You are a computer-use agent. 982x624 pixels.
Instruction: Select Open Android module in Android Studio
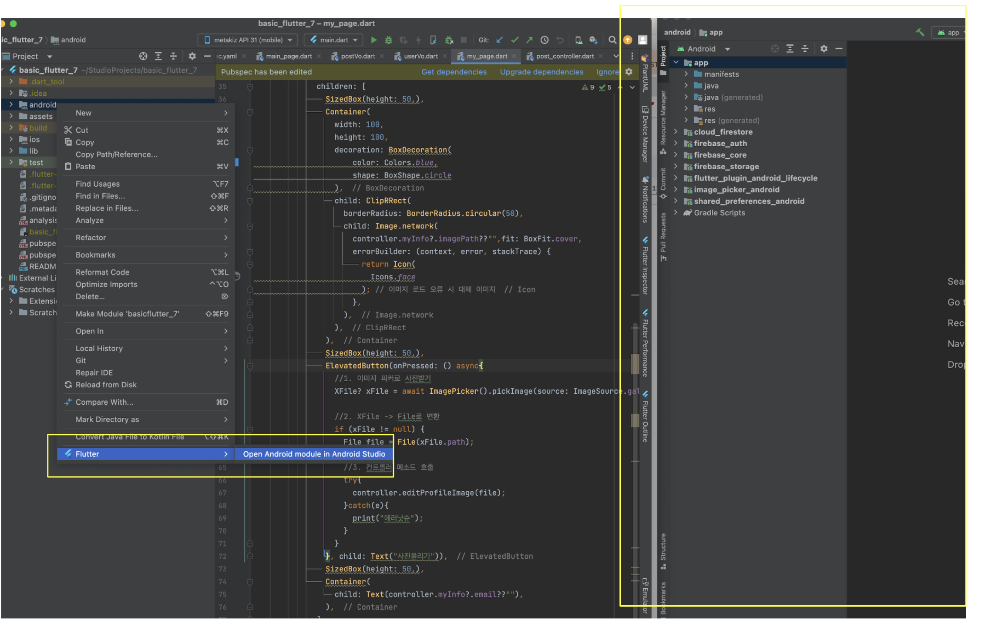(313, 454)
